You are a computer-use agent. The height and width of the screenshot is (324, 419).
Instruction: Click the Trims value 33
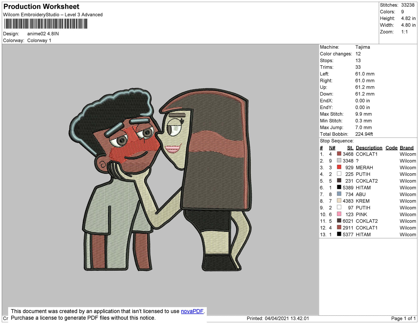point(358,67)
